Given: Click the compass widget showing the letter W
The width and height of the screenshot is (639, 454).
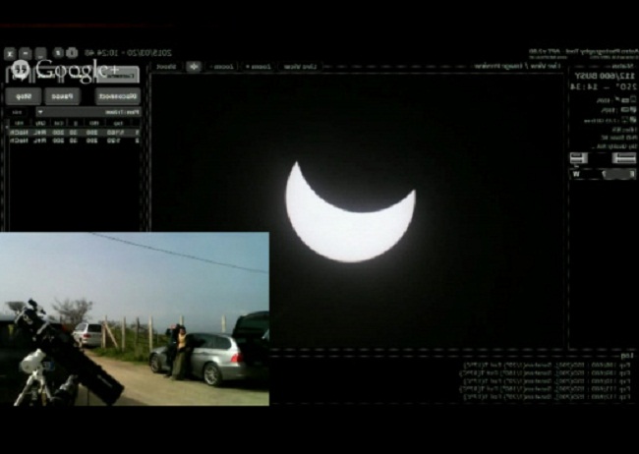Looking at the screenshot, I should pos(603,175).
